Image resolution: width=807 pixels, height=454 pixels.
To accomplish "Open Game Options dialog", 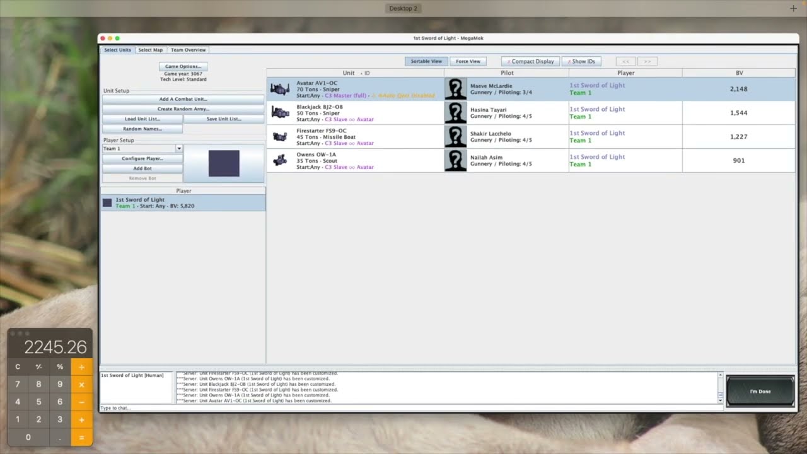I will click(x=183, y=66).
